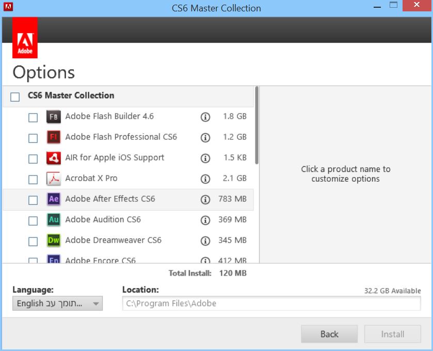The height and width of the screenshot is (351, 433).
Task: Click the 1.8 GB size value
Action: [x=235, y=116]
